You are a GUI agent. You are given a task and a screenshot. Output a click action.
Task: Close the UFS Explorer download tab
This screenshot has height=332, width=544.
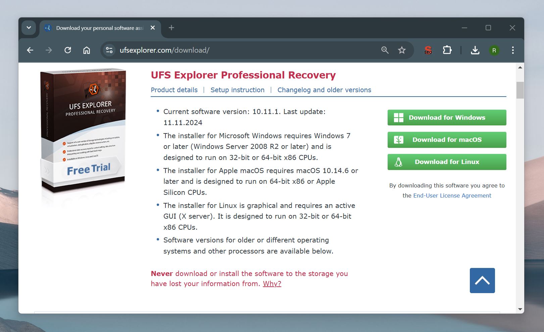click(153, 28)
